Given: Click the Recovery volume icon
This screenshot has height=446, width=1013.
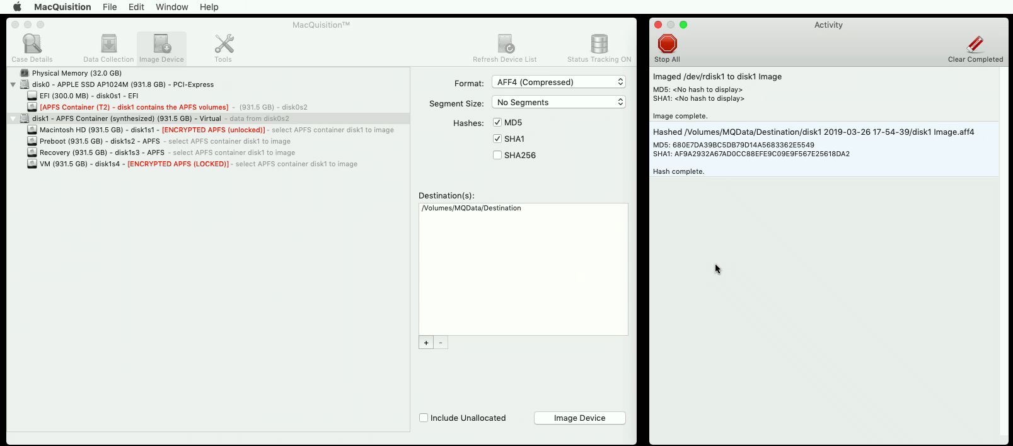Looking at the screenshot, I should pyautogui.click(x=32, y=152).
